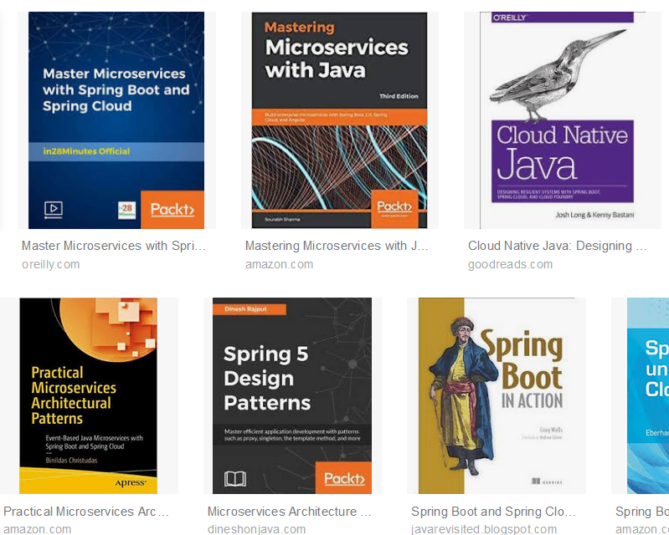669x535 pixels.
Task: Visit the oreilly.com source link
Action: (51, 264)
